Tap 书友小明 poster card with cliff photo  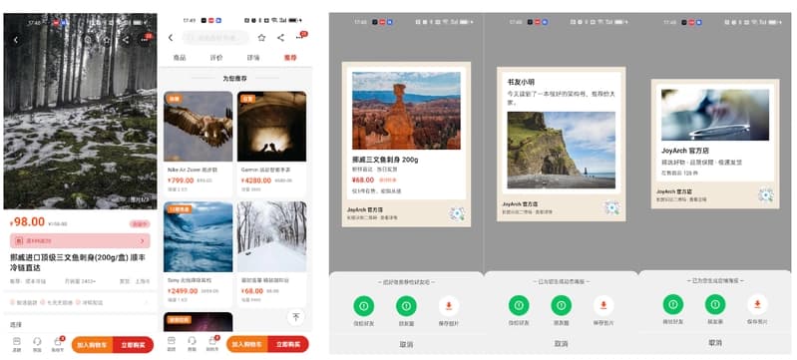click(562, 145)
